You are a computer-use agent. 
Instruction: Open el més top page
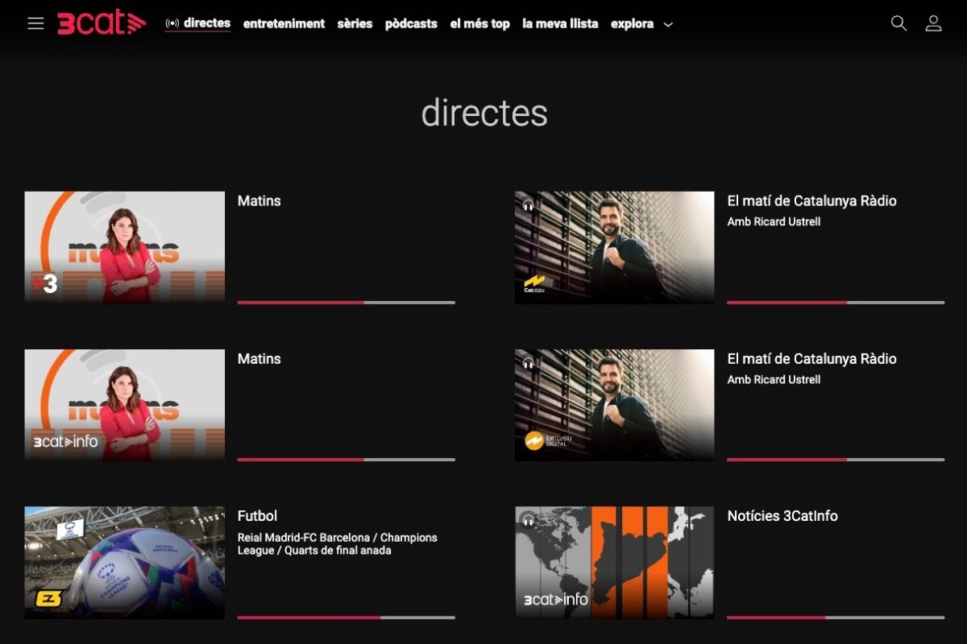coord(479,23)
